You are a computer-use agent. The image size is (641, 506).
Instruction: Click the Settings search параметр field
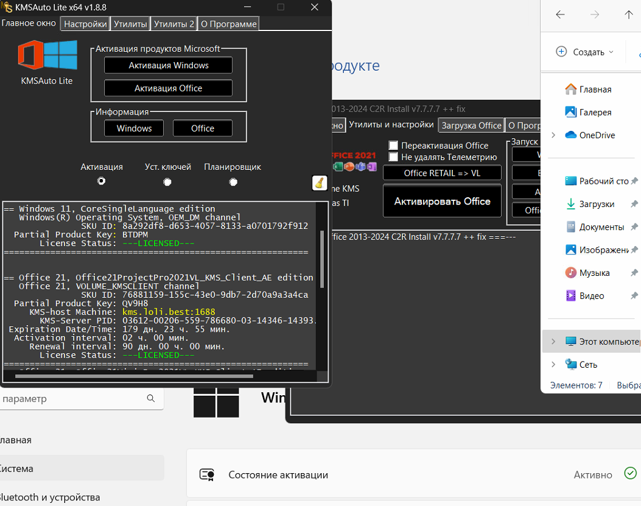click(x=82, y=398)
